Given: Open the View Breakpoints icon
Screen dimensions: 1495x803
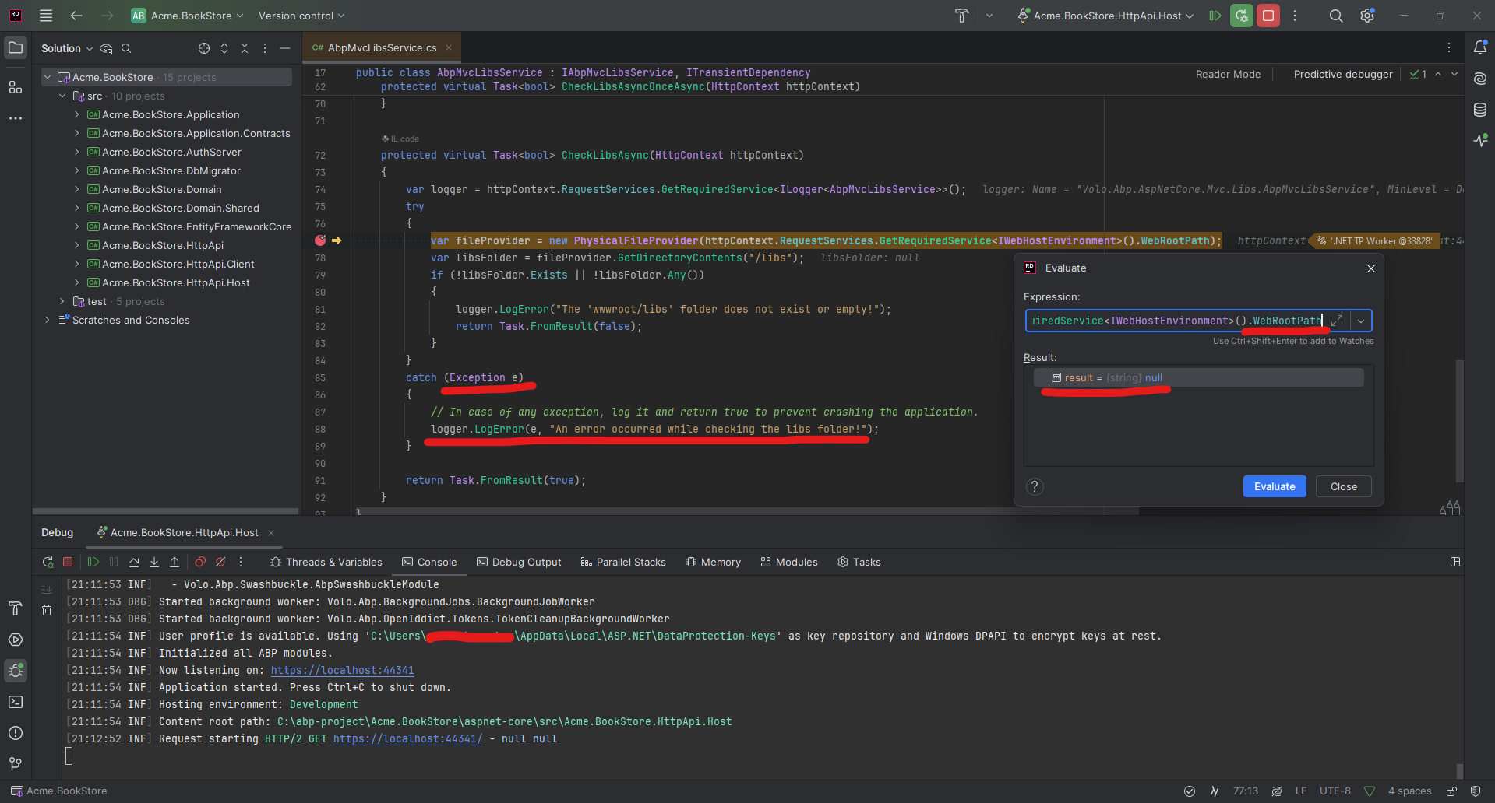Looking at the screenshot, I should 200,562.
